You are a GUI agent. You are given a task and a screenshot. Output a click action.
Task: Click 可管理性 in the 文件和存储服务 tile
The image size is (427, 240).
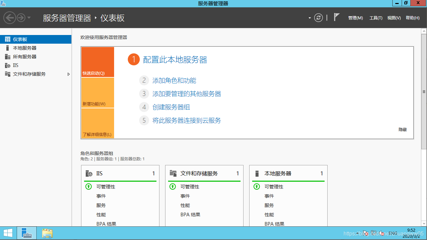click(190, 187)
